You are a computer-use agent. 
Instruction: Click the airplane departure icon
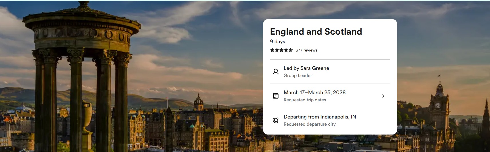(275, 120)
